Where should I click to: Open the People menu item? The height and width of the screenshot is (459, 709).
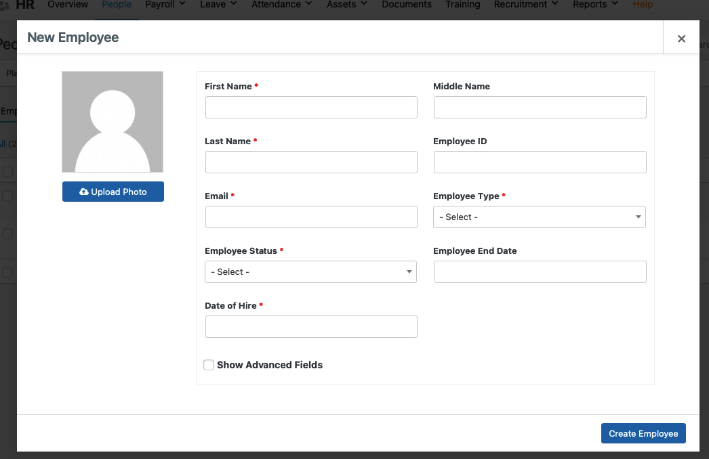pos(117,5)
